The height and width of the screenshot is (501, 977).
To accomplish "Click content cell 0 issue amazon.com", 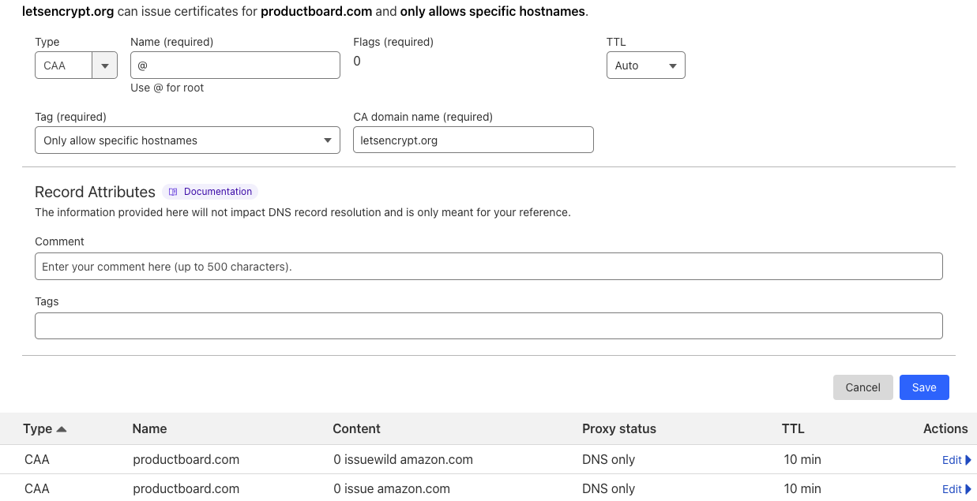I will pyautogui.click(x=392, y=488).
